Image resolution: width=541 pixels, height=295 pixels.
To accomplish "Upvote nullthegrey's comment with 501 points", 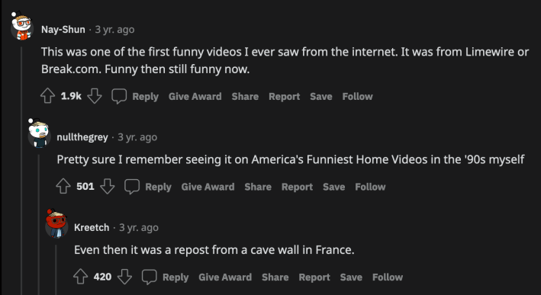I will click(x=63, y=187).
